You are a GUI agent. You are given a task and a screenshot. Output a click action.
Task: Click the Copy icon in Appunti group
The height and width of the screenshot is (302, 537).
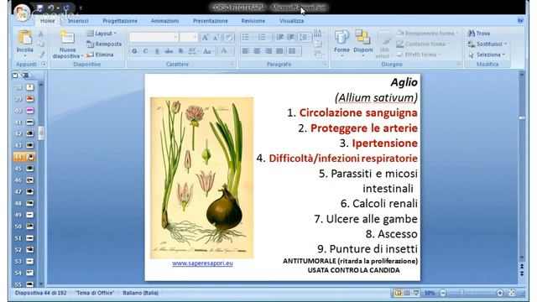coord(41,44)
